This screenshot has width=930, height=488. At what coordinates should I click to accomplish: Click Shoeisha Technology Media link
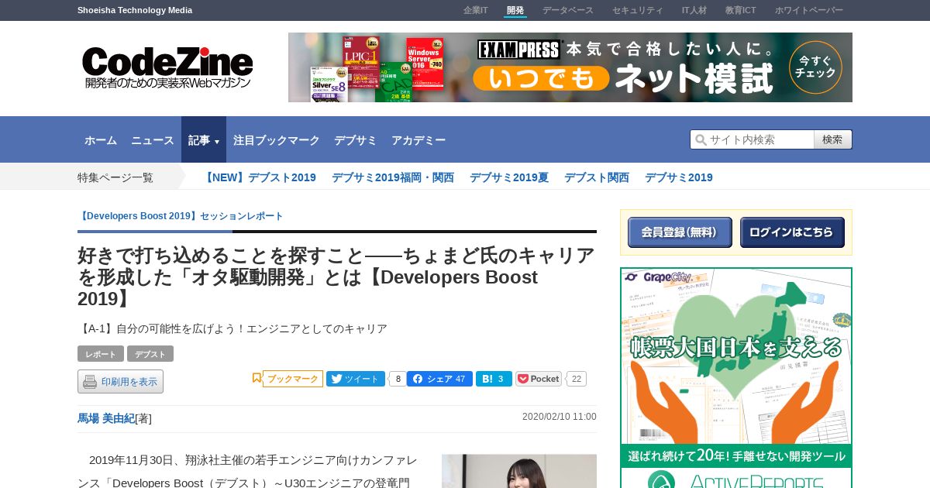coord(135,10)
